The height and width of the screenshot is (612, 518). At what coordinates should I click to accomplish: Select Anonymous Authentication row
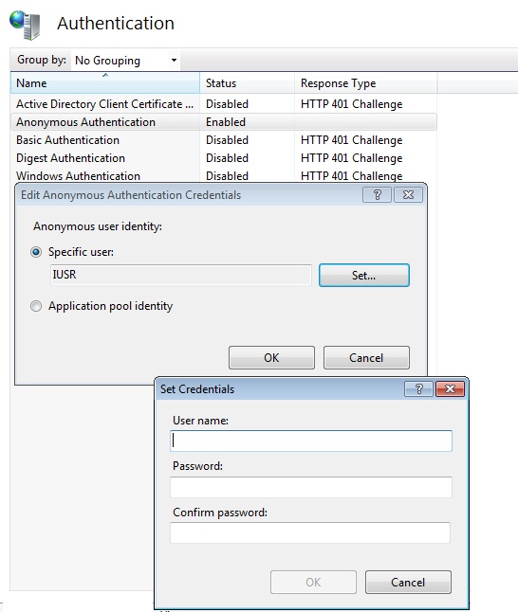point(224,122)
